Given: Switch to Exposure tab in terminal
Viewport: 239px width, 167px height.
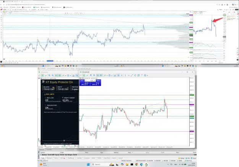Looking at the screenshot, I should pyautogui.click(x=49, y=158).
